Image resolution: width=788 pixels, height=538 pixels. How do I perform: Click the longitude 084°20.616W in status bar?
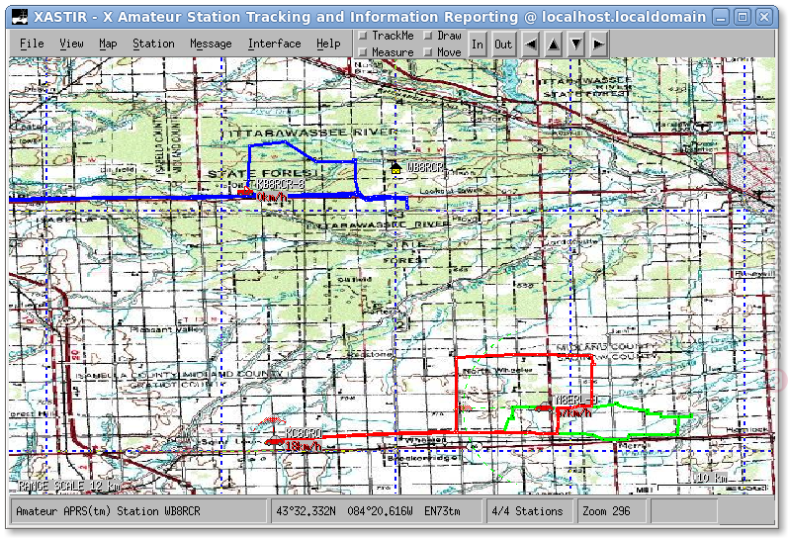(380, 511)
